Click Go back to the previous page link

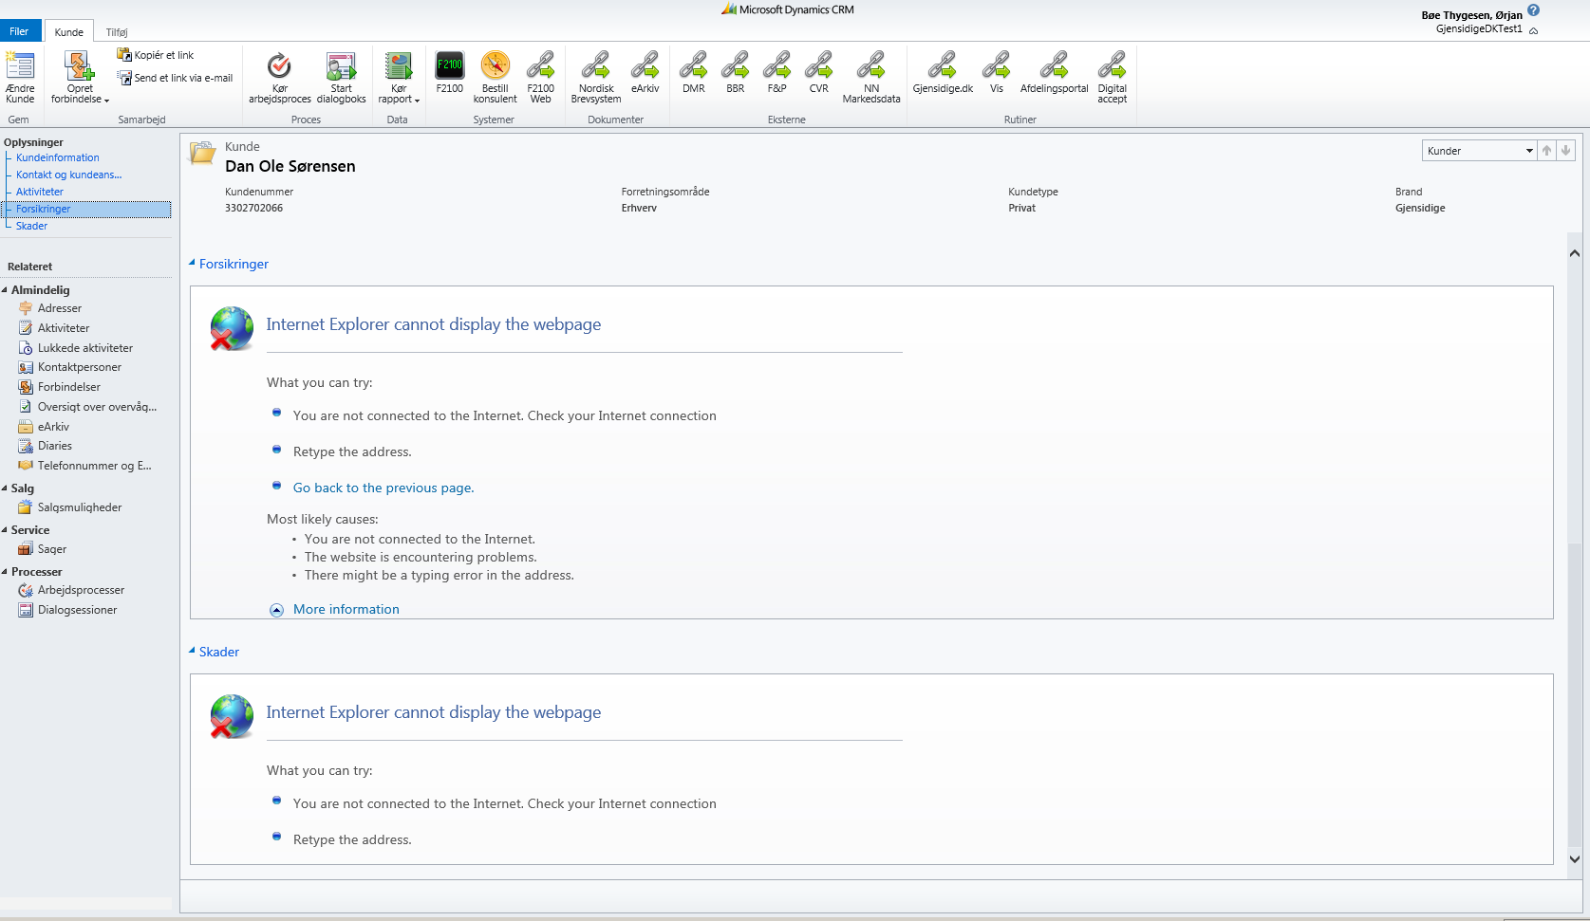pyautogui.click(x=383, y=488)
